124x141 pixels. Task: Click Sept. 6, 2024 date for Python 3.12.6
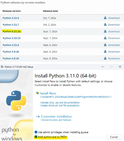coord(50,45)
